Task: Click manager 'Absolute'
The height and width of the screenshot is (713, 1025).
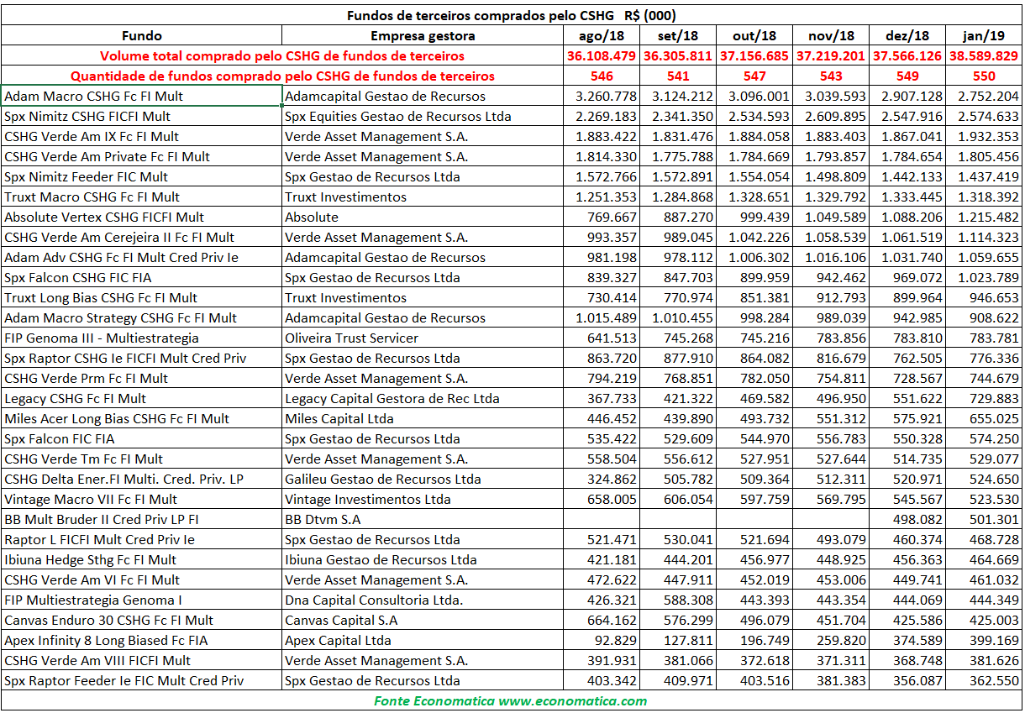Action: coord(423,218)
